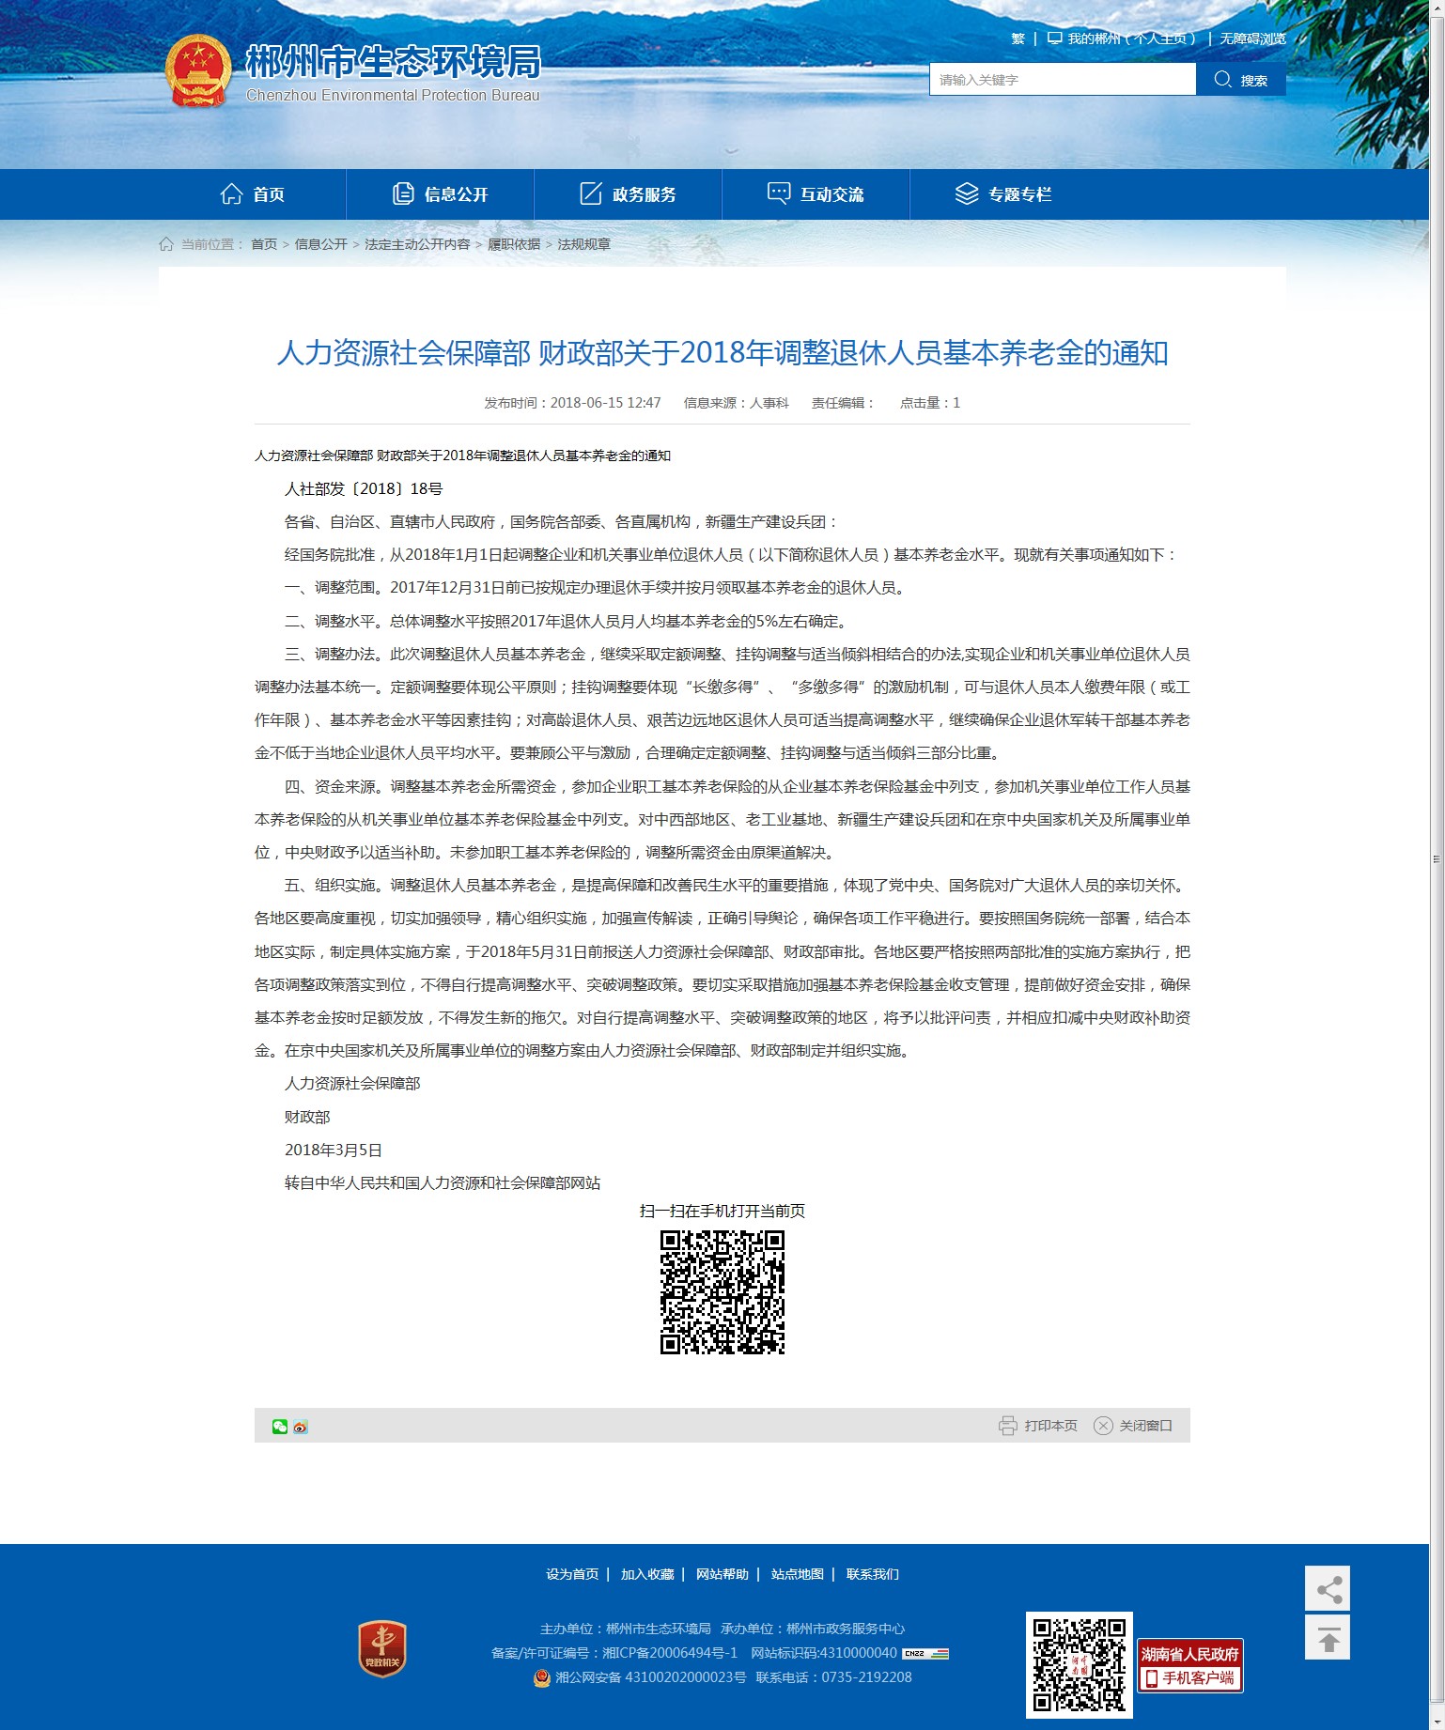This screenshot has height=1730, width=1445.
Task: Click breadcrumb link 信息公开
Action: (x=321, y=244)
